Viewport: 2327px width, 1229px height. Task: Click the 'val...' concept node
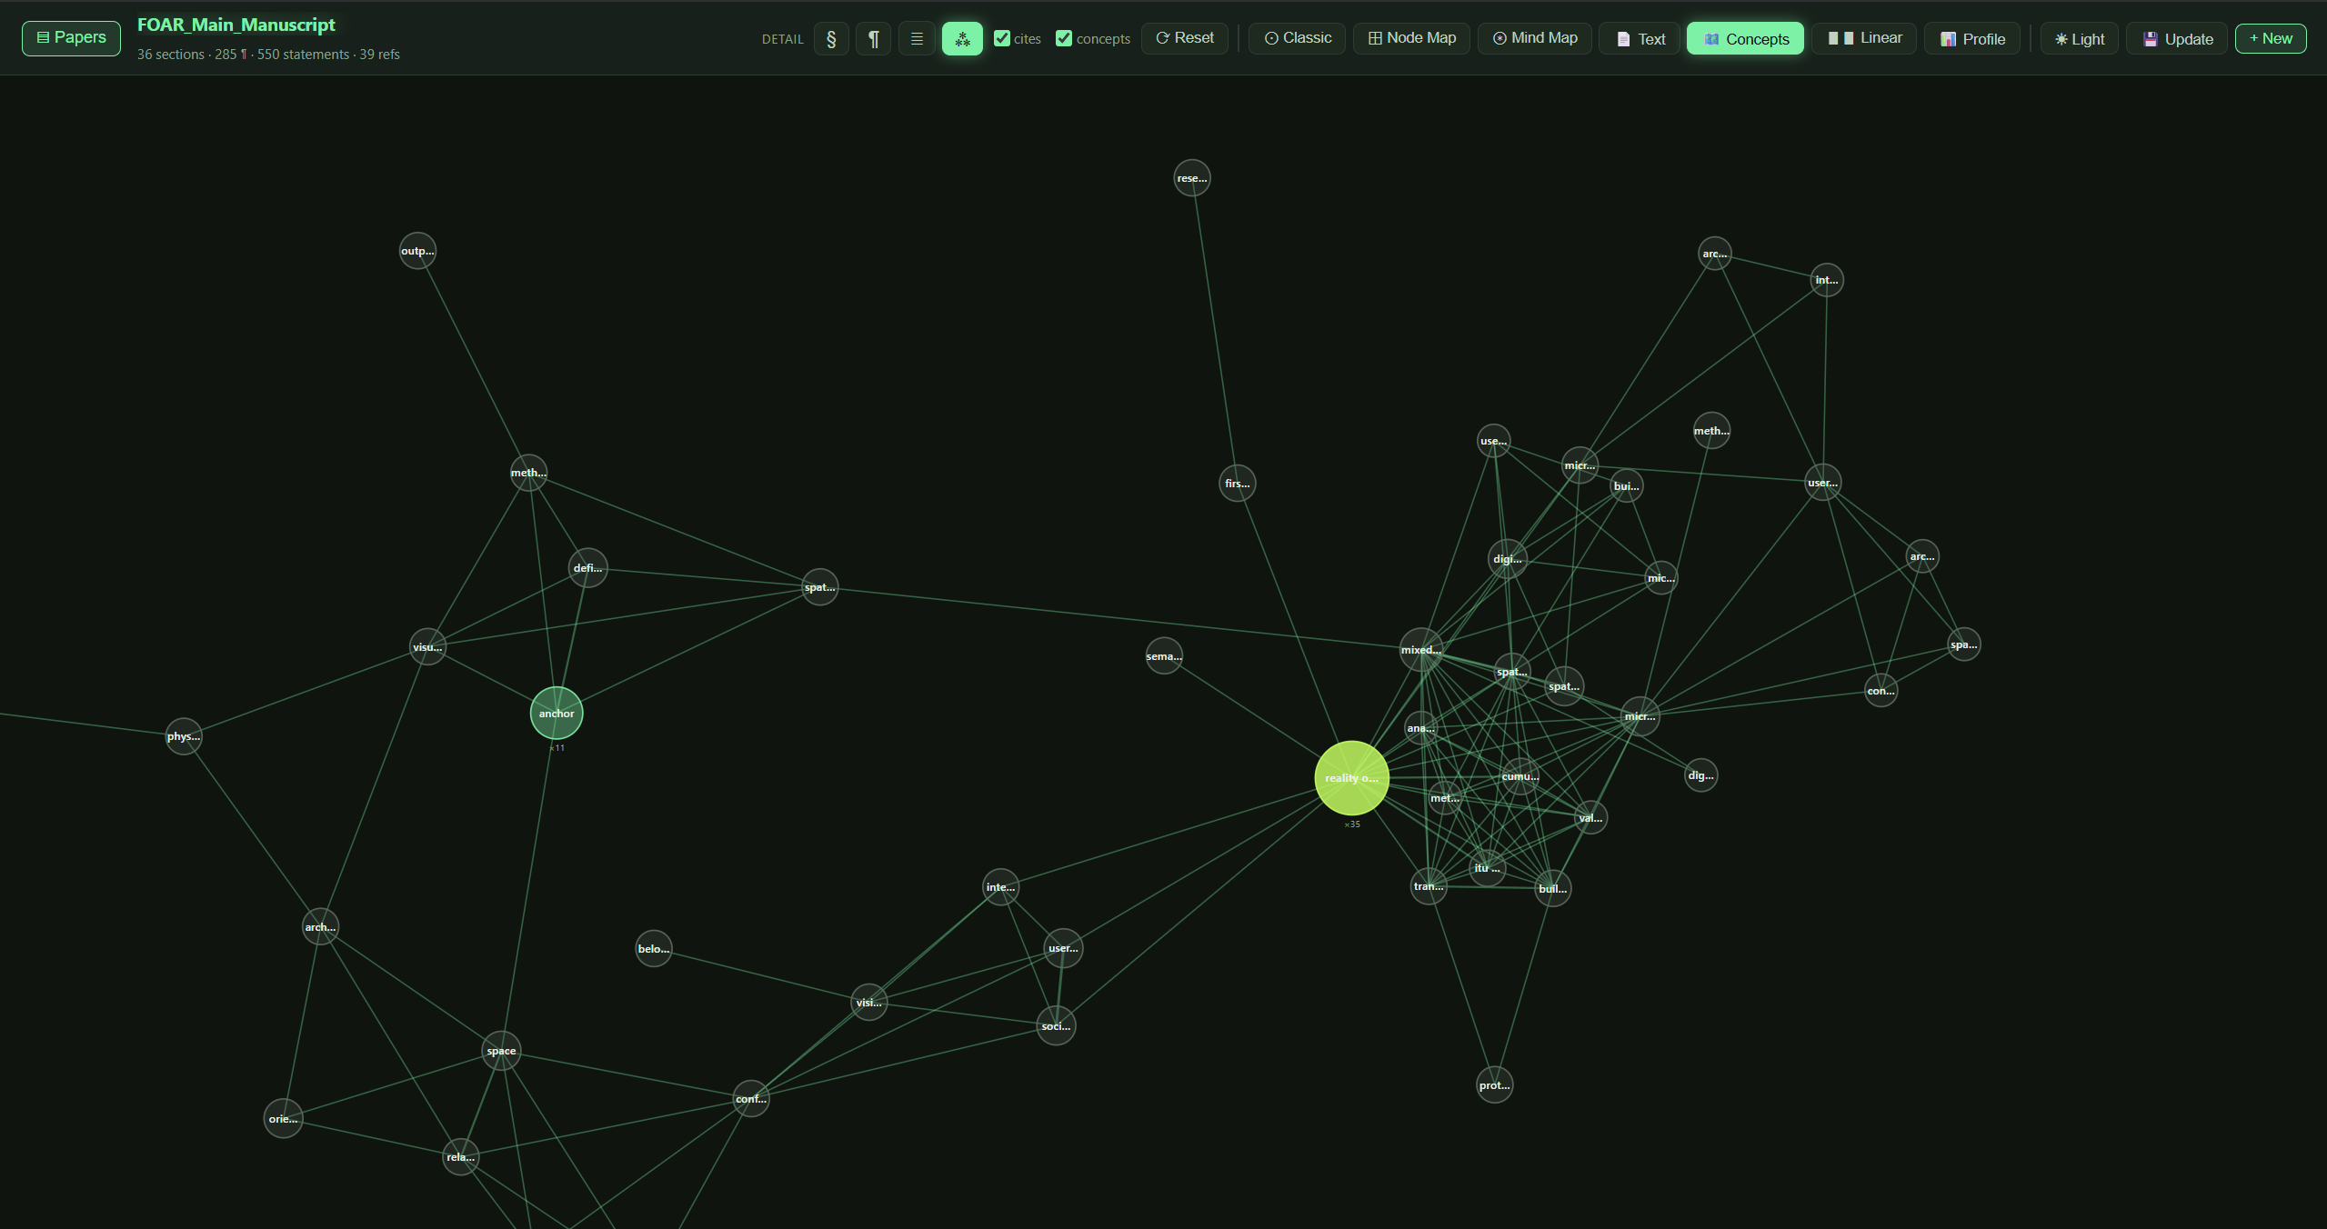1590,818
